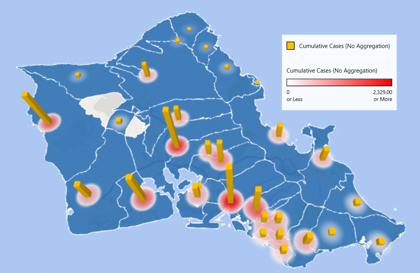The height and width of the screenshot is (273, 420).
Task: Select the easternmost yellow cube on the map
Action: 380,242
